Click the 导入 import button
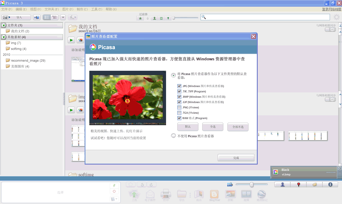The height and width of the screenshot is (204, 342). [16, 17]
